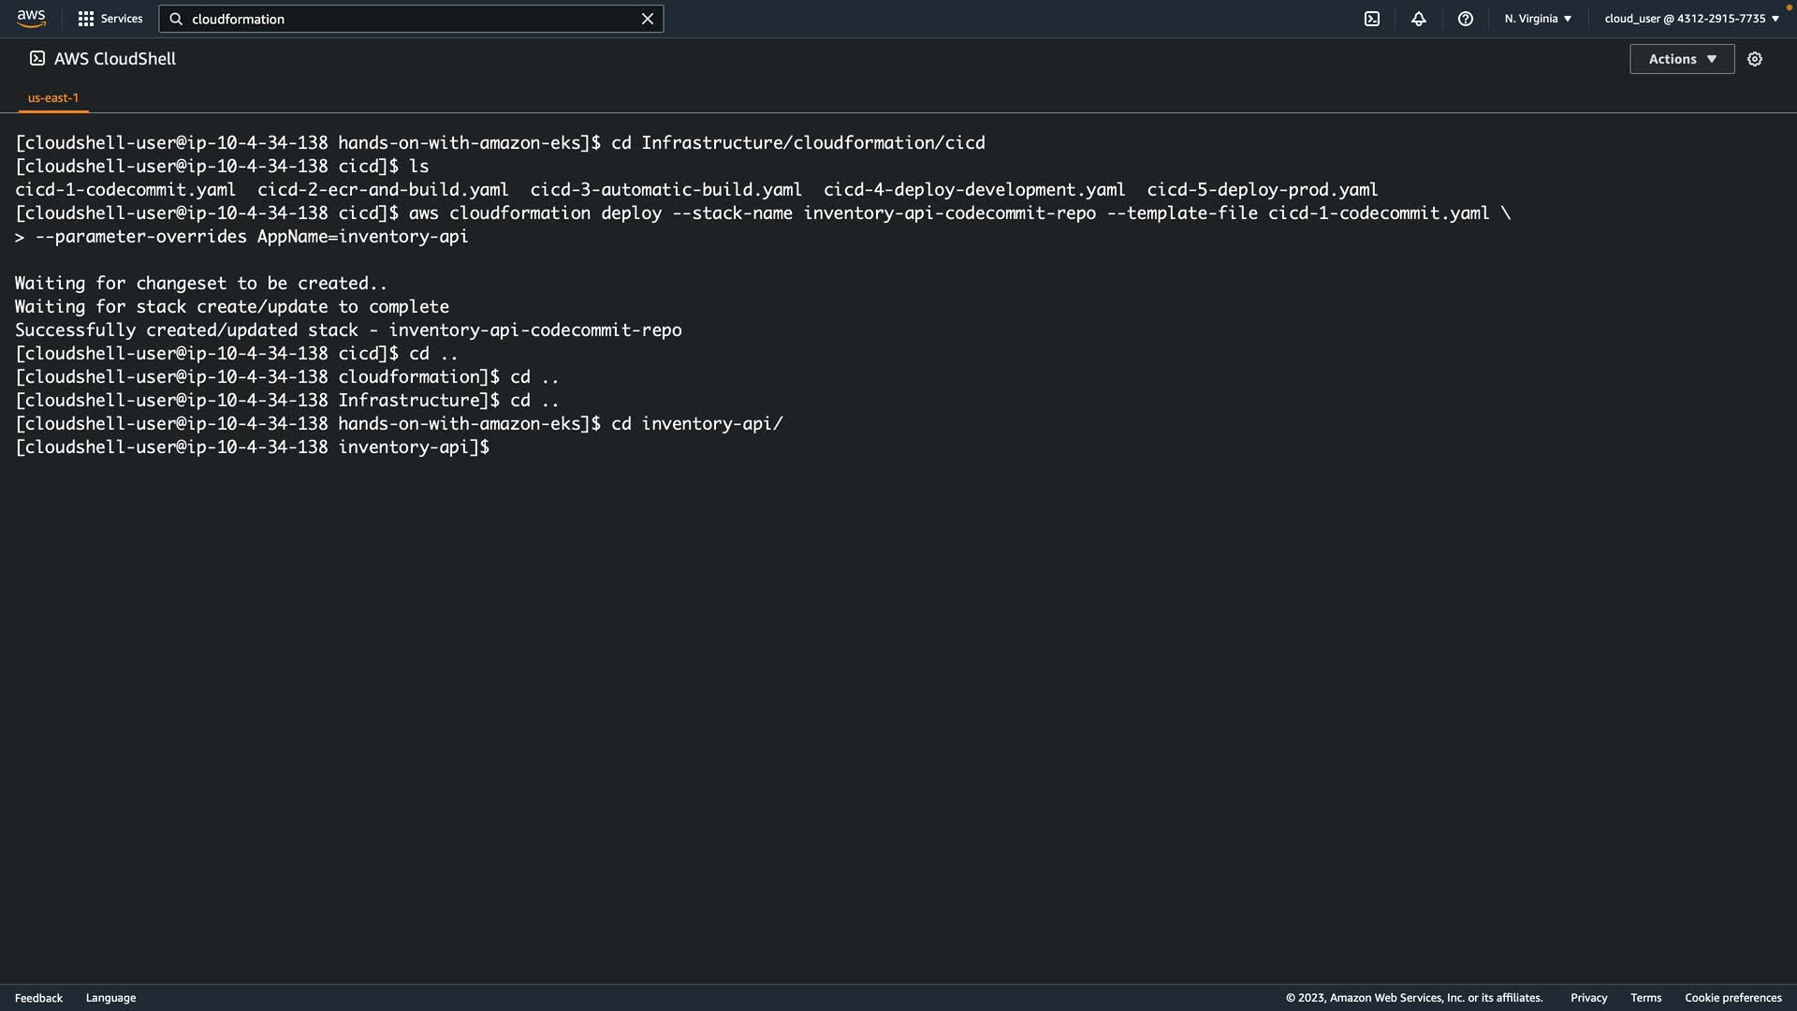The image size is (1797, 1011).
Task: Click the search magnifier icon
Action: 176,19
